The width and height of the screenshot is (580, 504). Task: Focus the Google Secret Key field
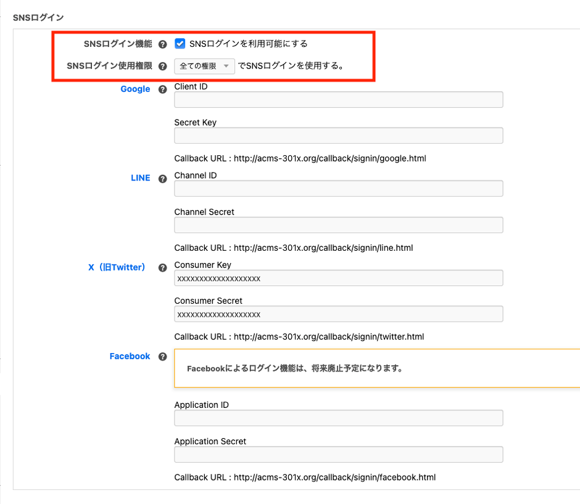tap(338, 136)
